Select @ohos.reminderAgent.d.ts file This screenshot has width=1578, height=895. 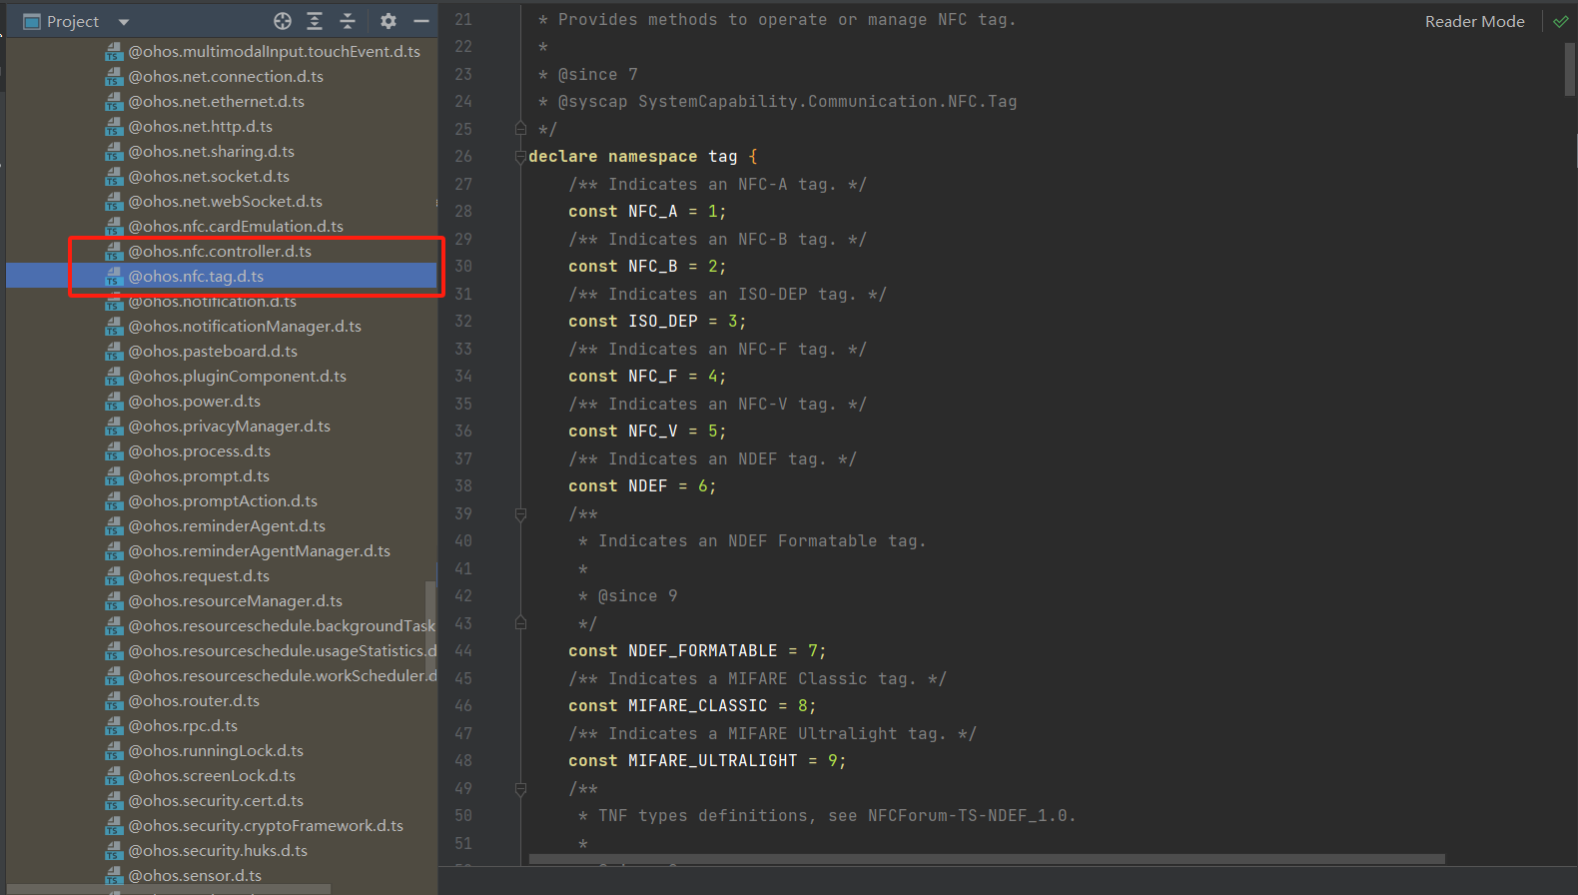(x=227, y=525)
